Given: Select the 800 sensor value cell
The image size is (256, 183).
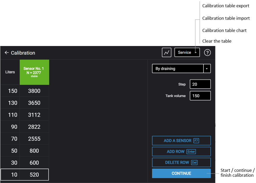Looking at the screenshot, I should (x=34, y=151).
